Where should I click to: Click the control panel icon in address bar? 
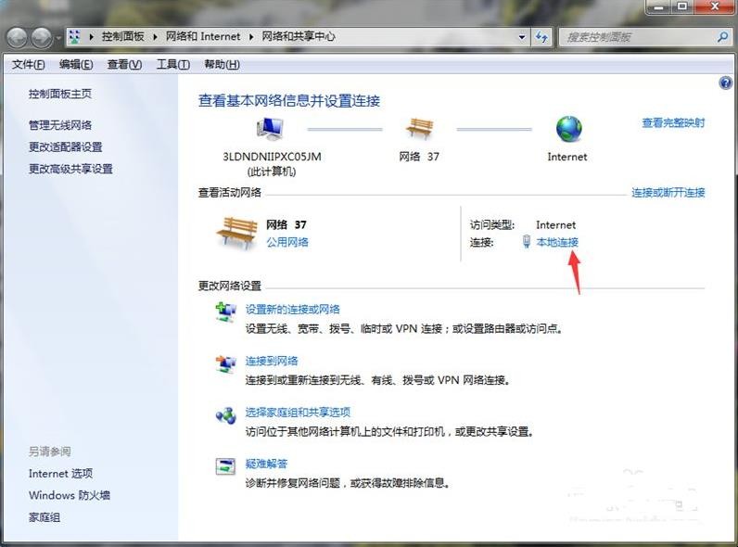(x=74, y=37)
